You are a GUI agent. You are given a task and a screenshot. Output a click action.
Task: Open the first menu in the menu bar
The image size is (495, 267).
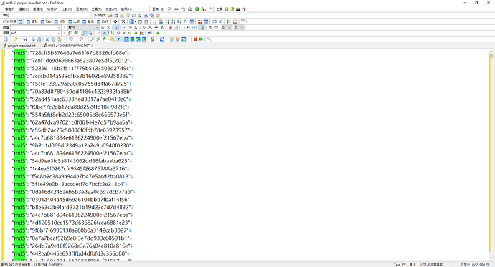(9, 9)
